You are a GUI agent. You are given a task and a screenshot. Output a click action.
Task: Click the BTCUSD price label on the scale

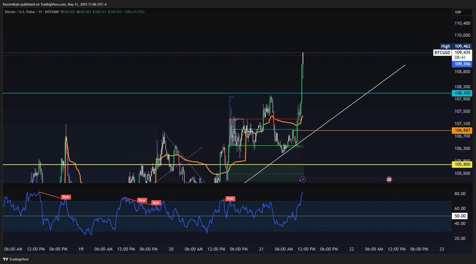(x=442, y=52)
